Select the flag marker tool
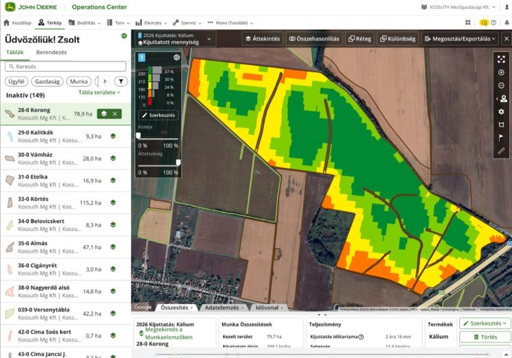 pyautogui.click(x=501, y=137)
